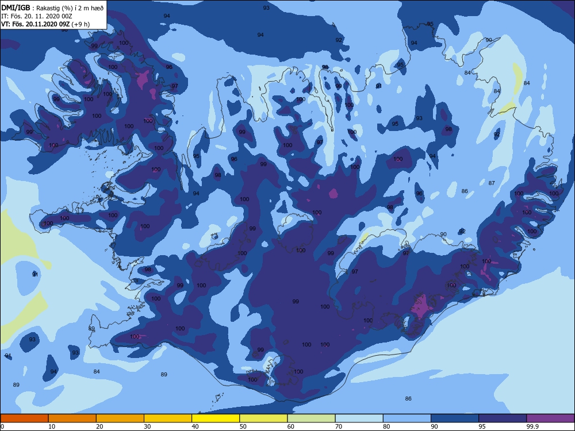Click the legend scale label '0'
Image resolution: width=575 pixels, height=431 pixels.
(x=2, y=426)
